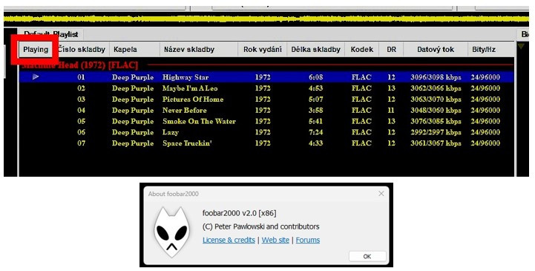
Task: Click track number 02
Action: 81,88
